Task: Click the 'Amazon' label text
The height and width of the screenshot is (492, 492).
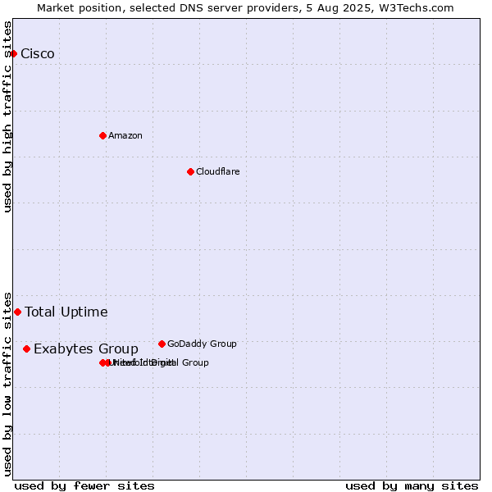Action: click(125, 135)
